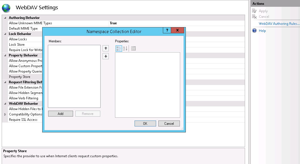Click inside the empty Members list box
This screenshot has width=300, height=164.
point(74,76)
